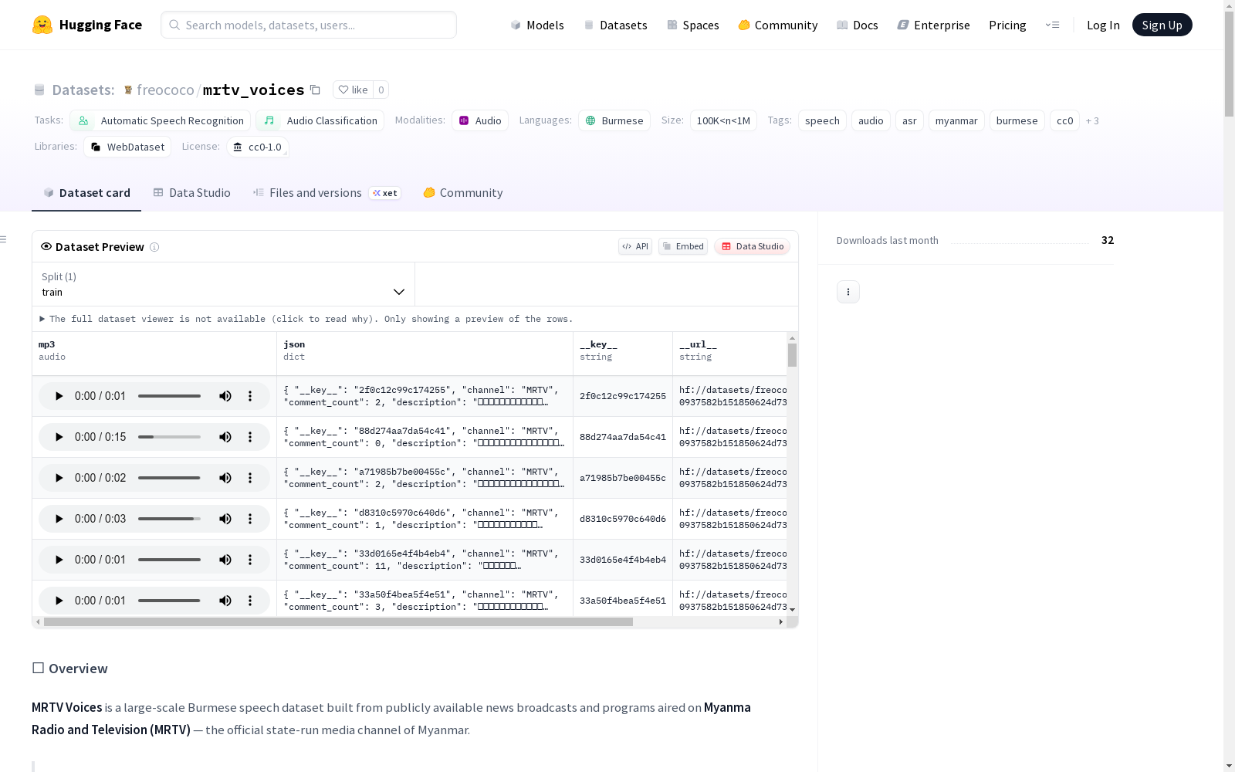1235x772 pixels.
Task: Open the Files and versions tab
Action: point(327,193)
